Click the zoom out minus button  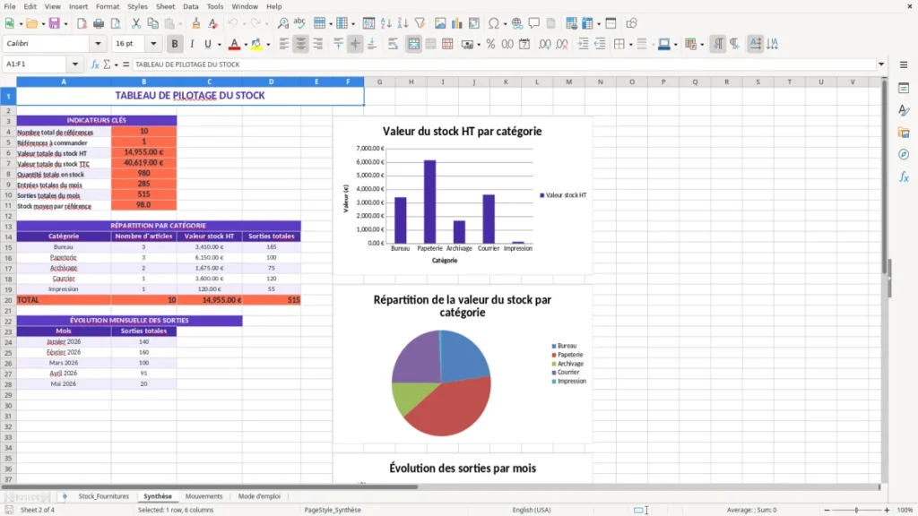pyautogui.click(x=827, y=510)
